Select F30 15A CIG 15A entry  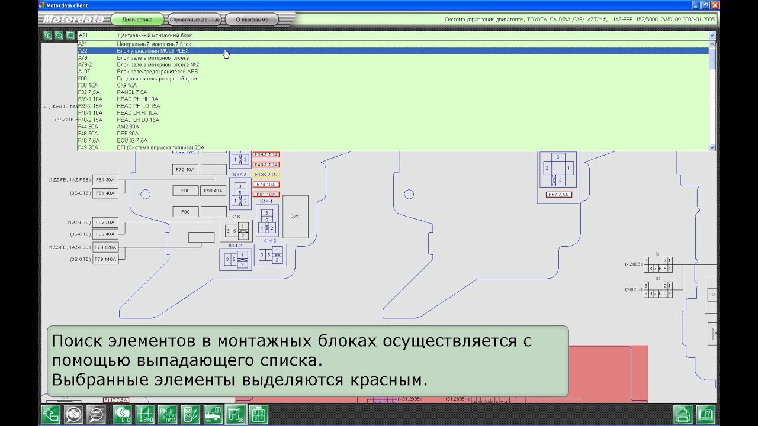pos(393,85)
